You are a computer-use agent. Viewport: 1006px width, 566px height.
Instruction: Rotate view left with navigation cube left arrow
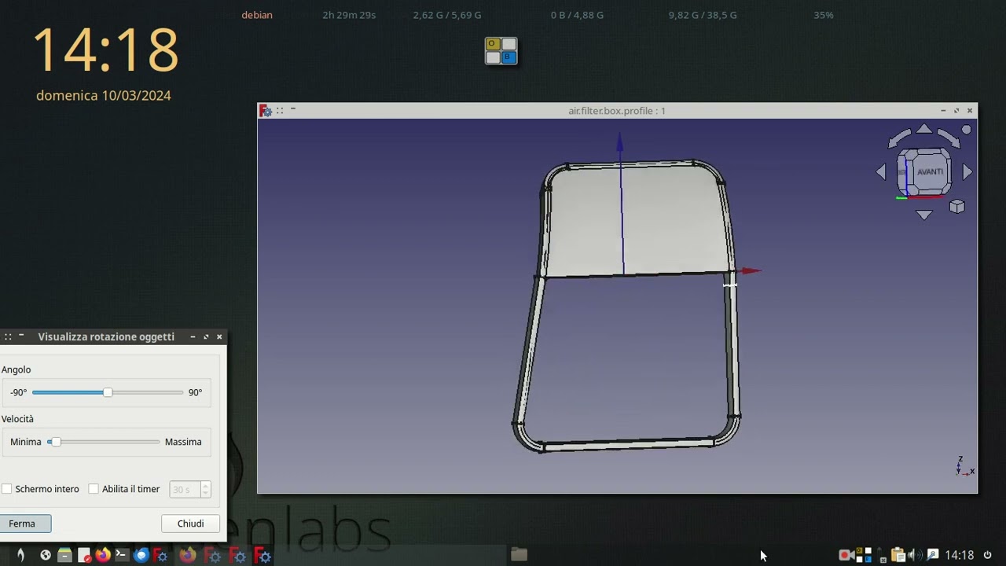tap(881, 171)
